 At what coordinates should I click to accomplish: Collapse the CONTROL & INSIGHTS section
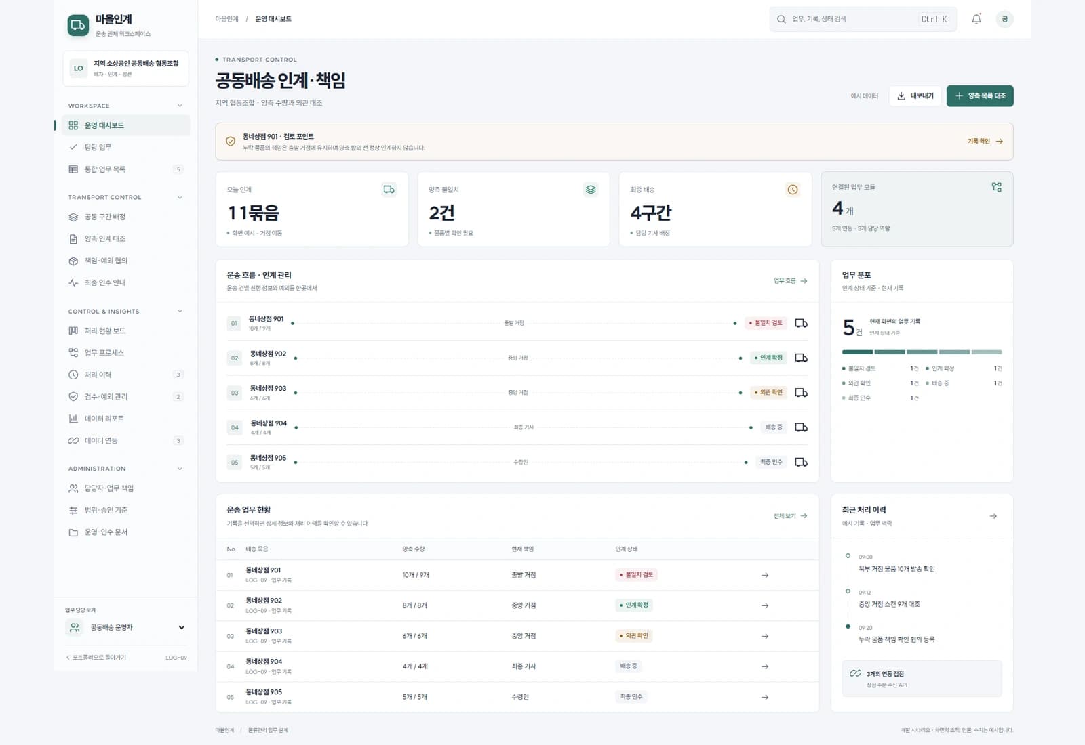coord(180,312)
